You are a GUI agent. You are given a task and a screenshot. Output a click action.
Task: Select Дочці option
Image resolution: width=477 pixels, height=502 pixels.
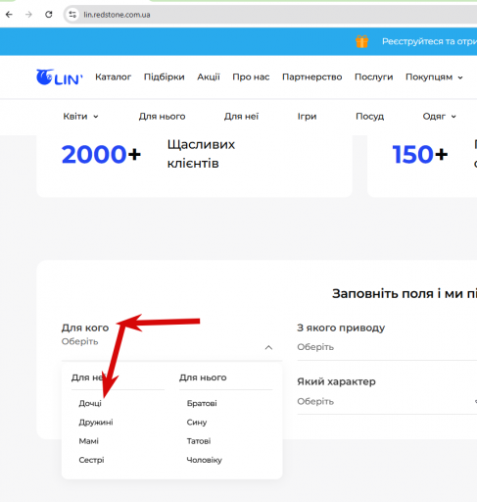(90, 403)
